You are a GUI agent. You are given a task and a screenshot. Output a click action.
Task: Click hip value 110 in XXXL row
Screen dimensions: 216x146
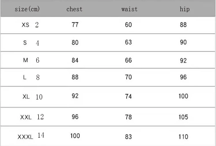pyautogui.click(x=183, y=137)
